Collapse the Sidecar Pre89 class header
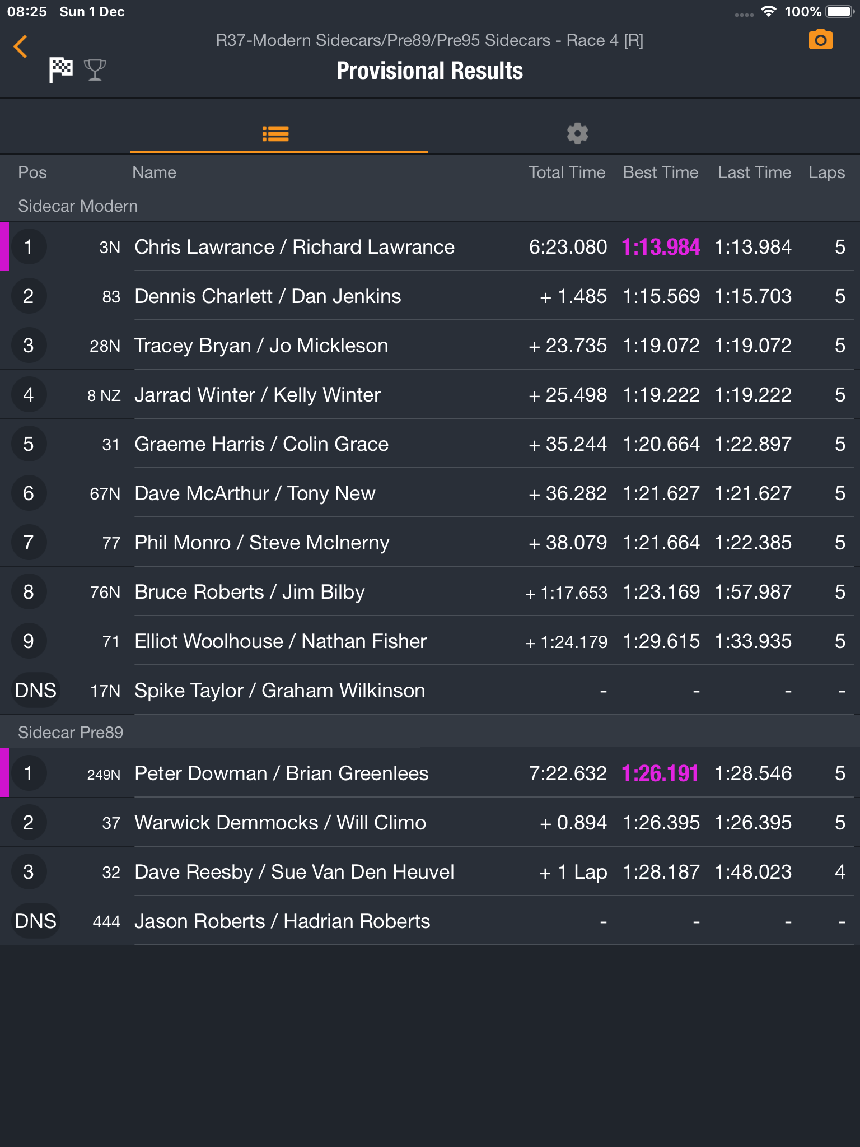The image size is (860, 1147). 430,732
